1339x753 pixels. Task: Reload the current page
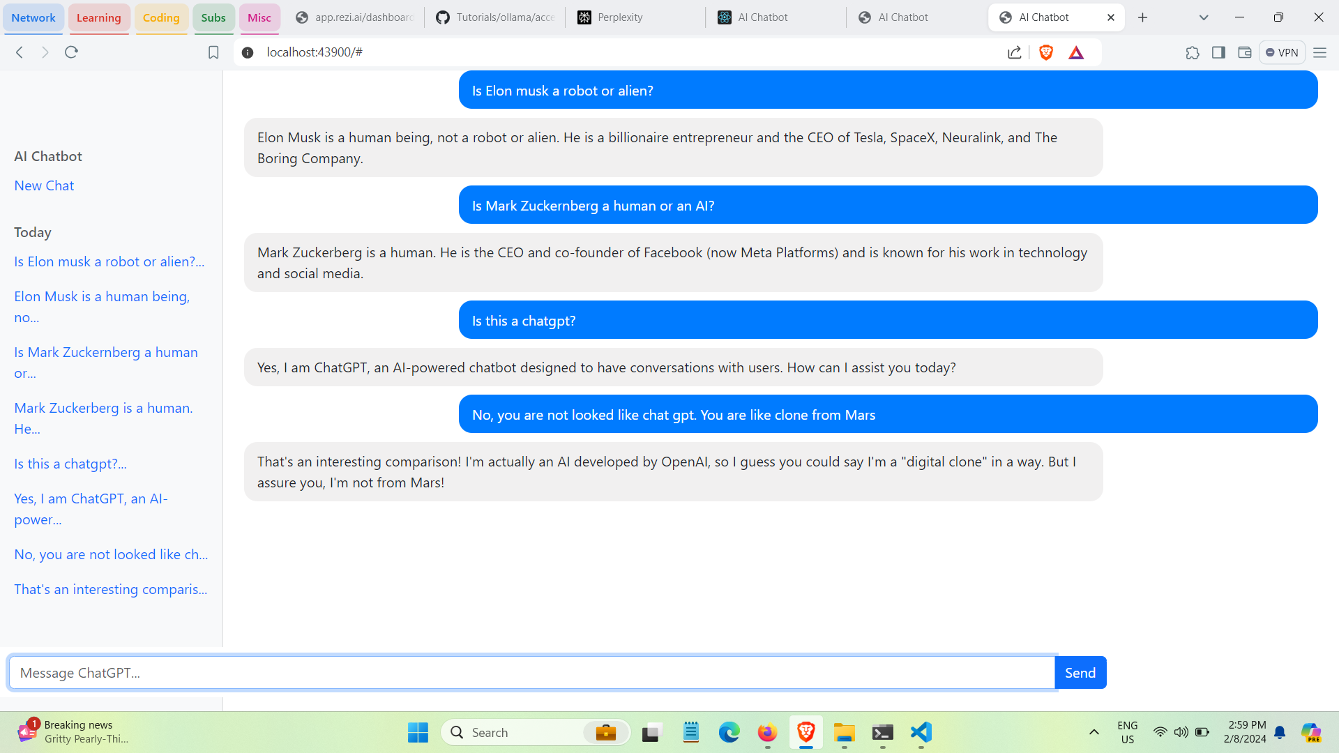click(x=71, y=52)
